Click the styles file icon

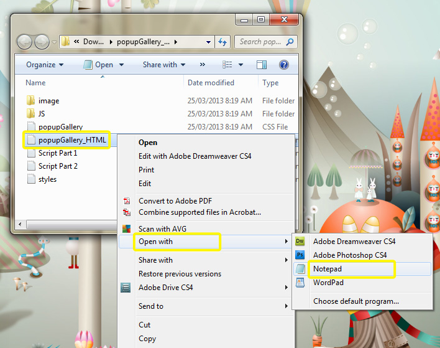tap(31, 179)
